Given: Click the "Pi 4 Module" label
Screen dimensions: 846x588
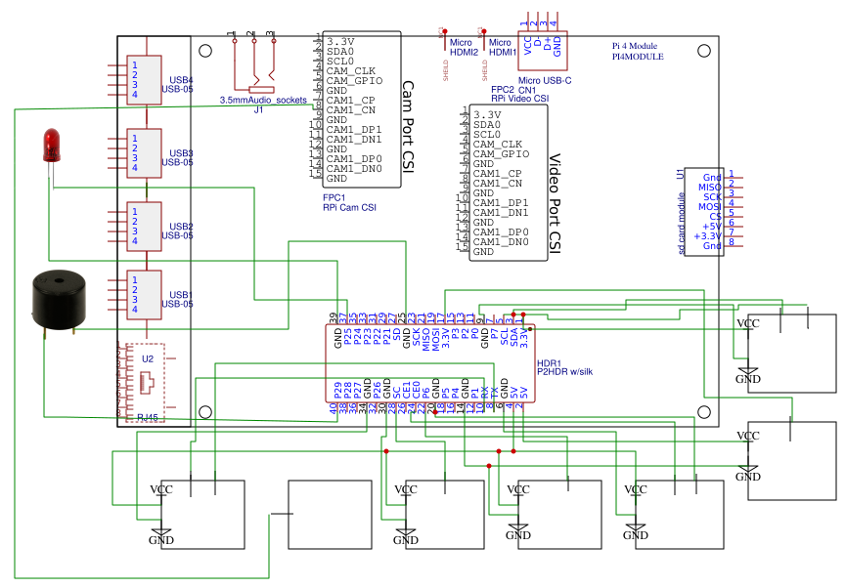Looking at the screenshot, I should click(635, 46).
